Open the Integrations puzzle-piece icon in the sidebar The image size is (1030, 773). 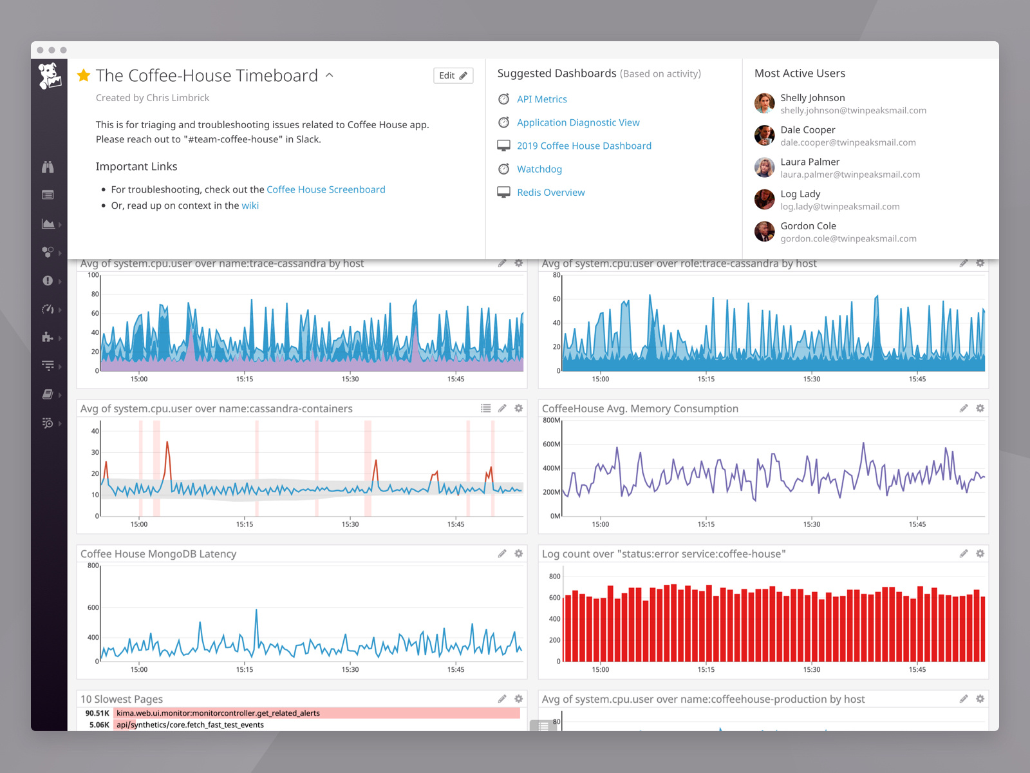[48, 338]
